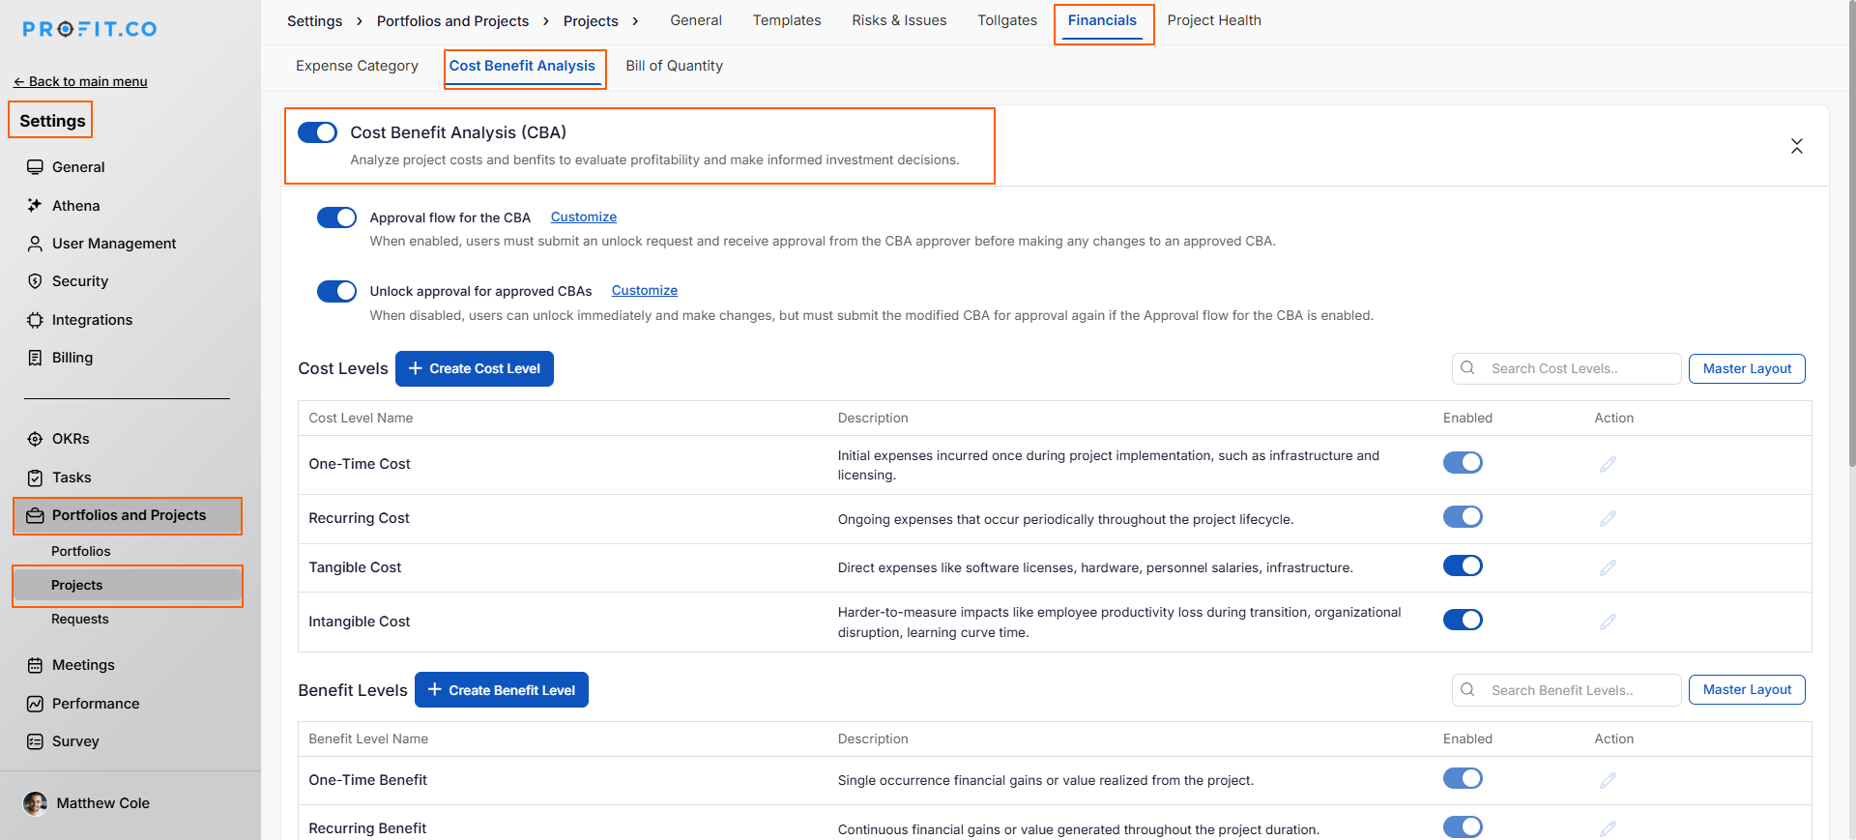
Task: Expand the Portfolios and Projects sidebar section
Action: point(129,515)
